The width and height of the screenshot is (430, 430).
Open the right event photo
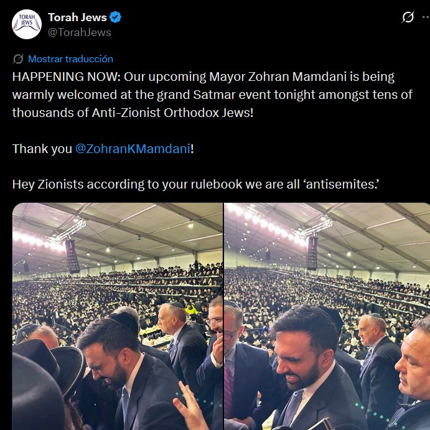coord(327,316)
